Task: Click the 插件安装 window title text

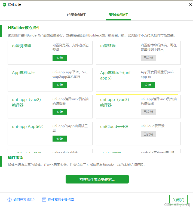Action: (x=14, y=5)
